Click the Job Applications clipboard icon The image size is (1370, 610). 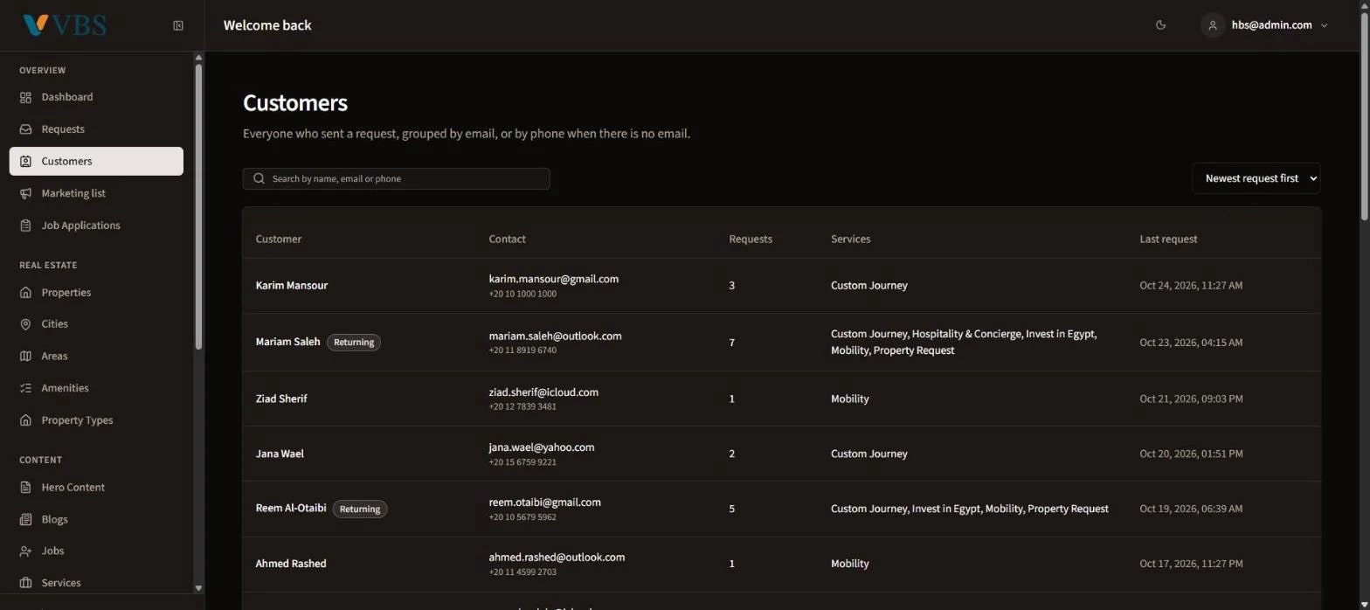click(25, 225)
